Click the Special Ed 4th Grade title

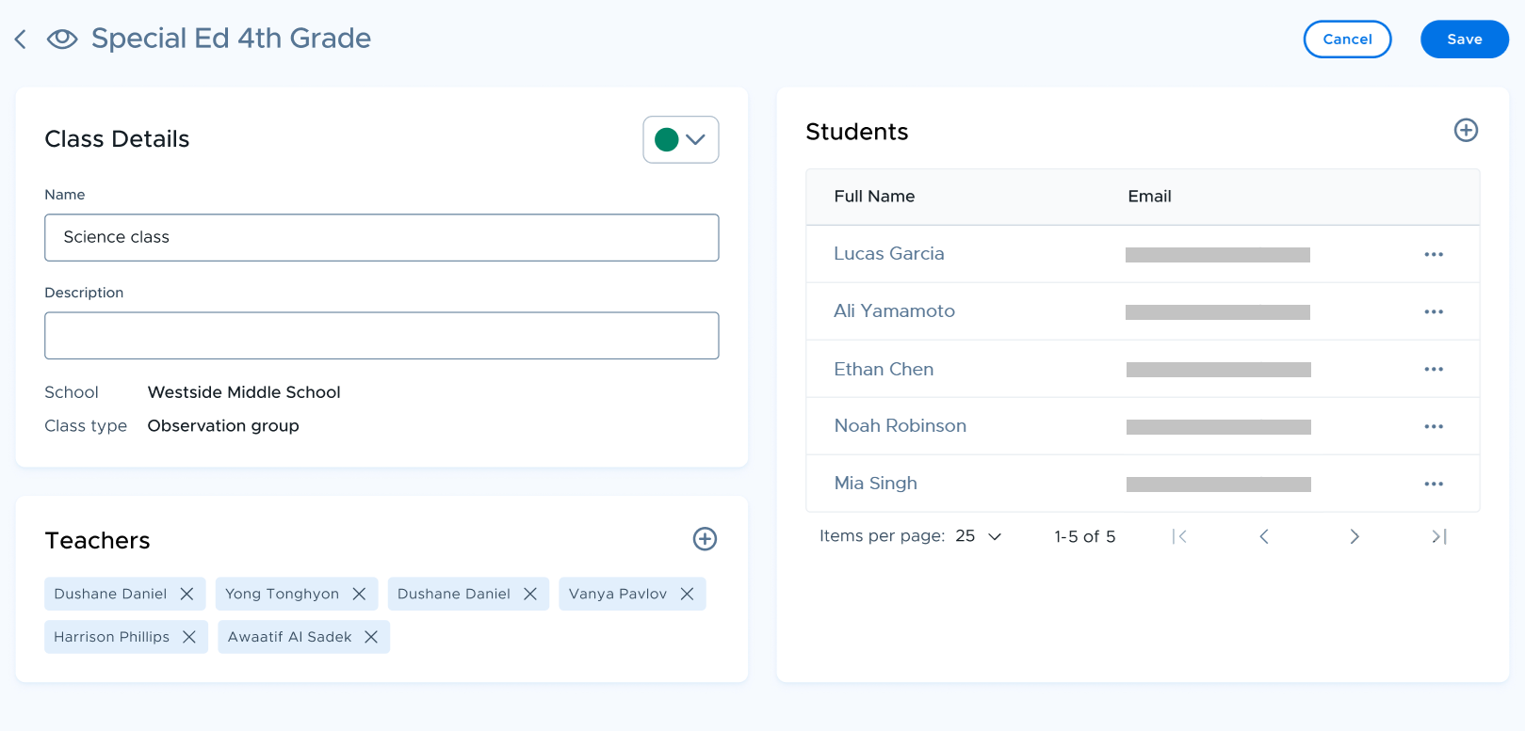tap(231, 38)
